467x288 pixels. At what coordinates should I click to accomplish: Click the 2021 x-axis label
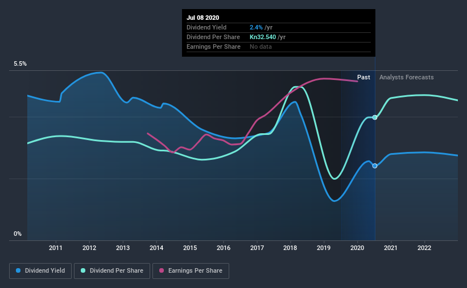pyautogui.click(x=390, y=248)
